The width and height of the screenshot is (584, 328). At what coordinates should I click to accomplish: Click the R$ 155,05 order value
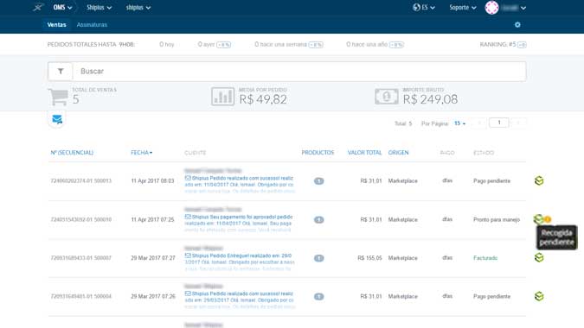369,258
